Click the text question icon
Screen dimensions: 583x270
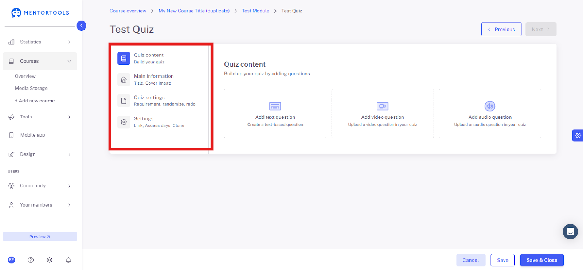(275, 106)
